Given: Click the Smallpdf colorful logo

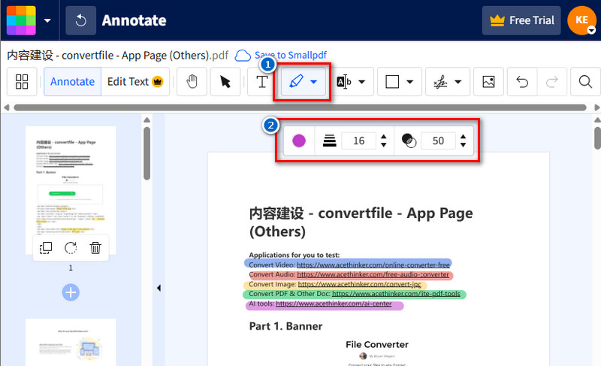Looking at the screenshot, I should [21, 20].
